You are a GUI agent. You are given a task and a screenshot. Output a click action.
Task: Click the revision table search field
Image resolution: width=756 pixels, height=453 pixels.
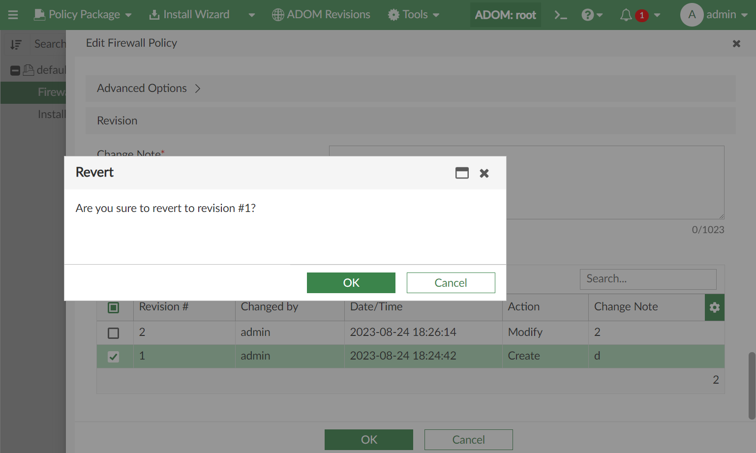coord(648,279)
